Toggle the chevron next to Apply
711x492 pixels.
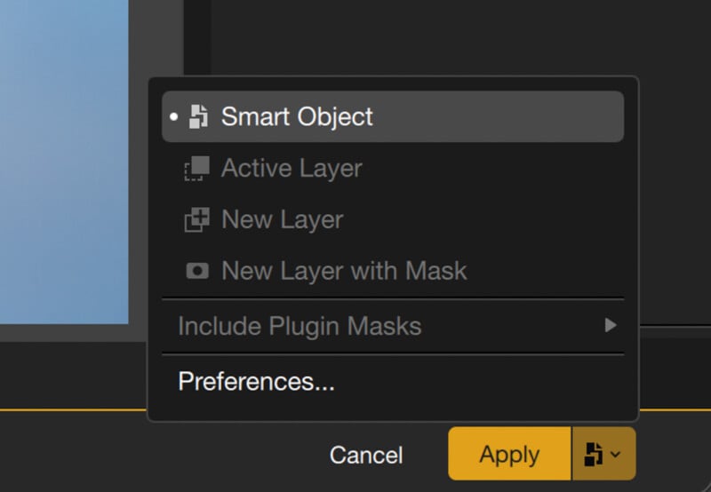(616, 455)
